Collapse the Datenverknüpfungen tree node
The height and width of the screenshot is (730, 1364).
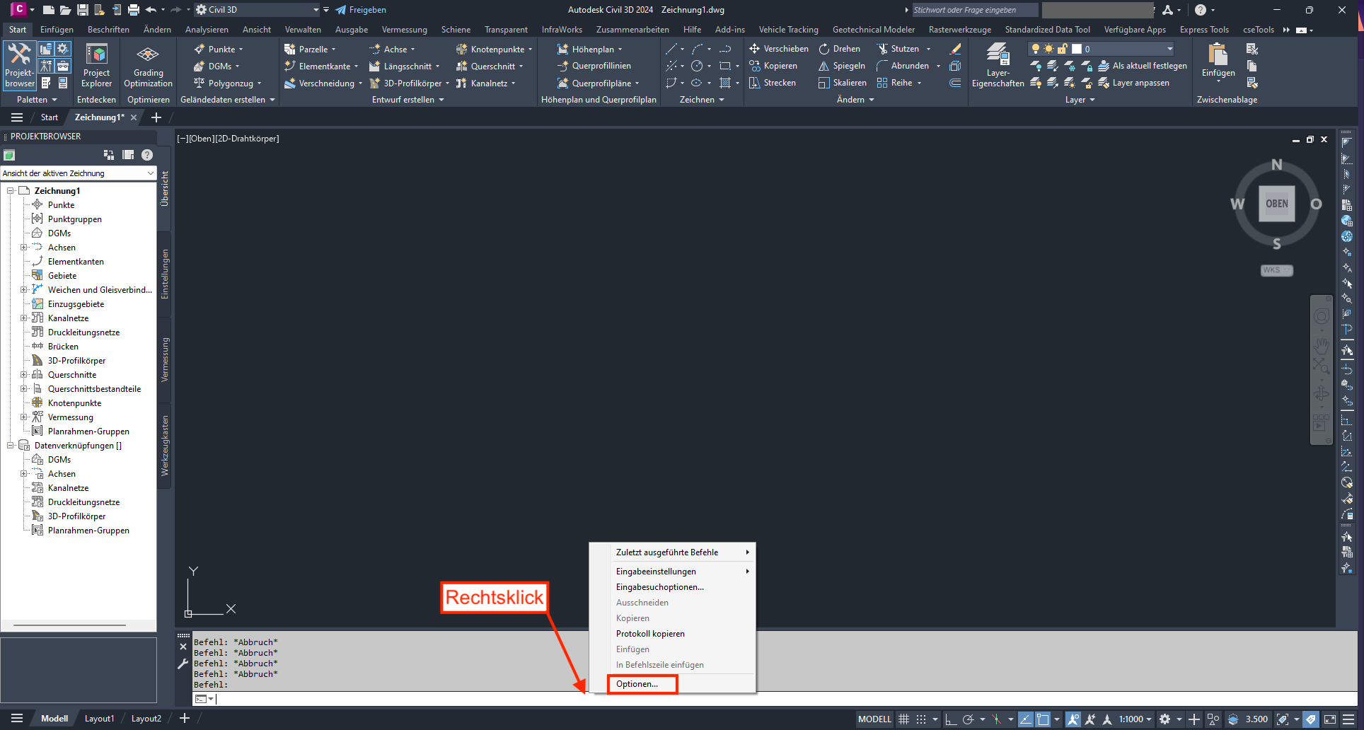(x=11, y=446)
